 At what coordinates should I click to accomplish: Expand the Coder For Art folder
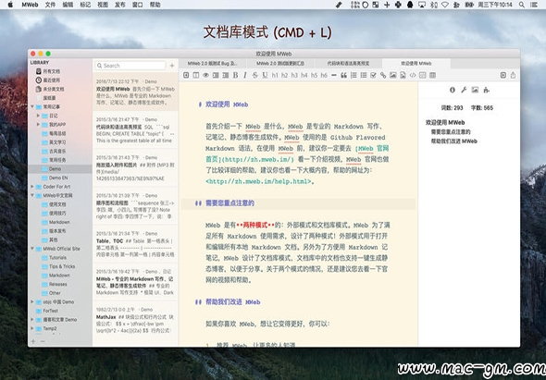(x=32, y=187)
